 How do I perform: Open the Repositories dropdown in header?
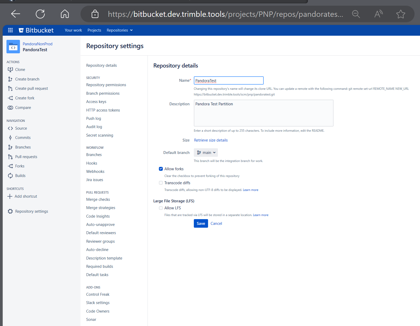click(x=120, y=30)
